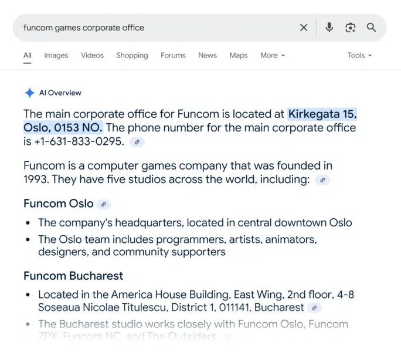Image resolution: width=401 pixels, height=352 pixels.
Task: Open source link after 'across the world, including:'
Action: click(323, 180)
